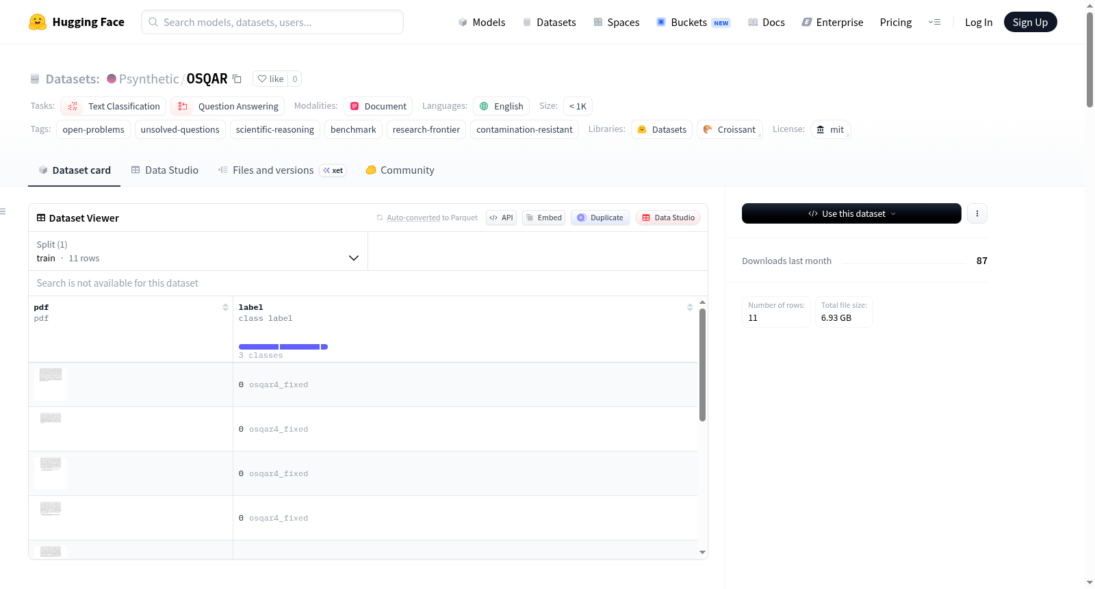The image size is (1095, 589).
Task: Click the Document modality tag
Action: (378, 106)
